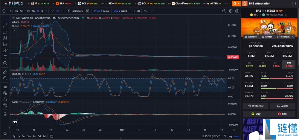Expand the social links chevron beside Telegram
The image size is (299, 140).
pyautogui.click(x=293, y=37)
